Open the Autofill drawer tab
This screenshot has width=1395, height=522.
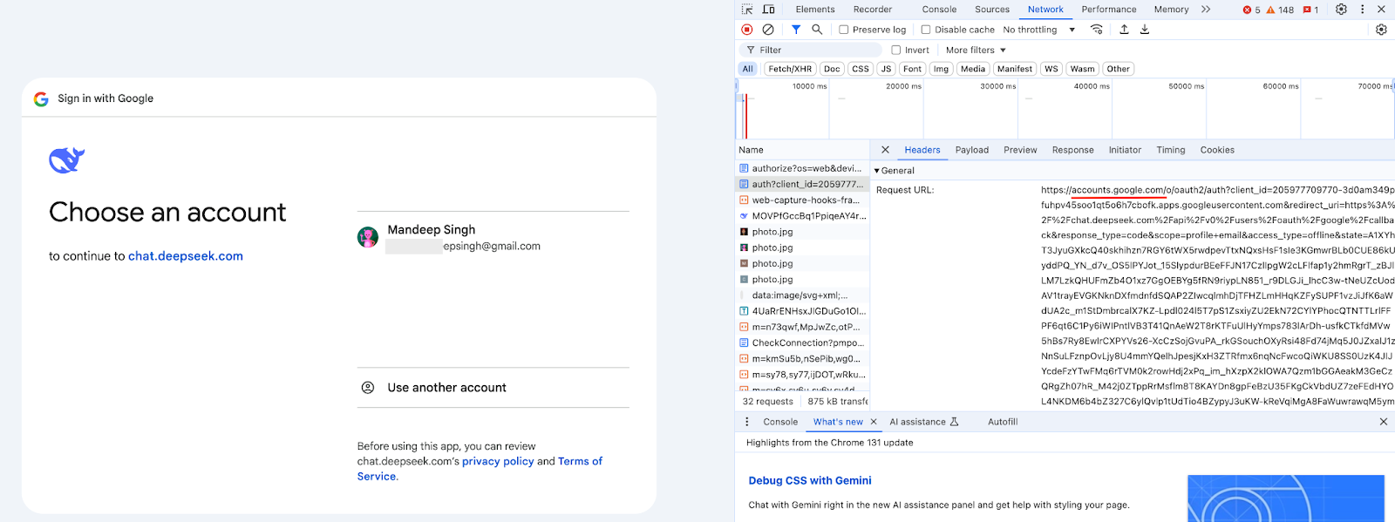1003,422
